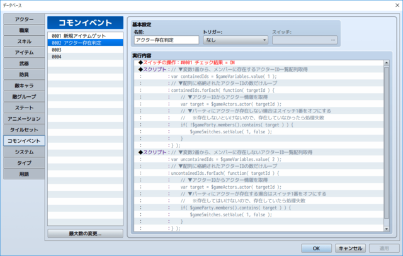The image size is (403, 256).
Task: Open the スキル tab
Action: click(24, 42)
